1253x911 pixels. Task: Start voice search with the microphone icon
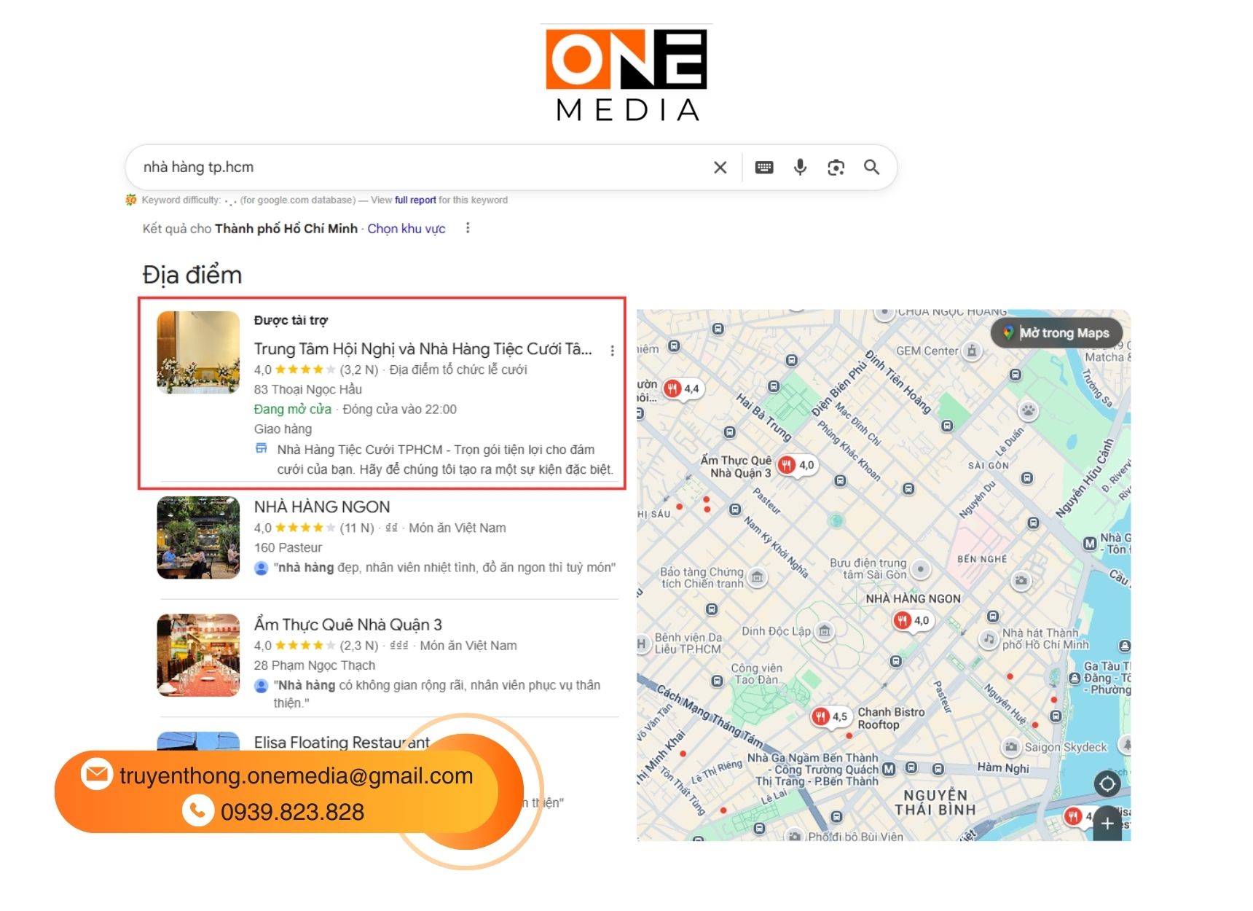pyautogui.click(x=800, y=168)
